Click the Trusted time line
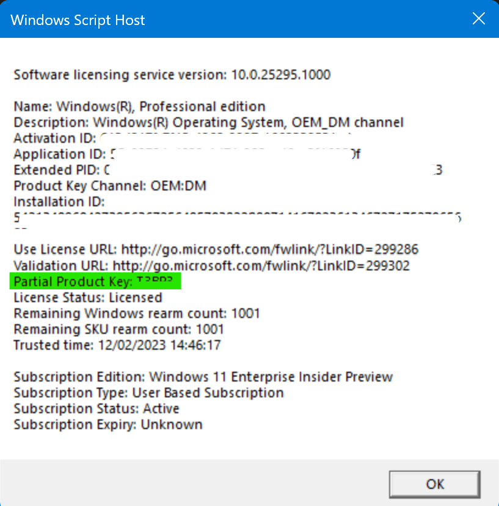This screenshot has height=506, width=499. pyautogui.click(x=117, y=345)
